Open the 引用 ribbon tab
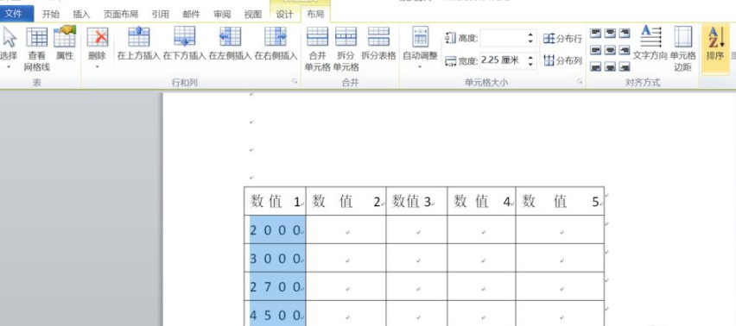The width and height of the screenshot is (736, 326). pos(161,14)
